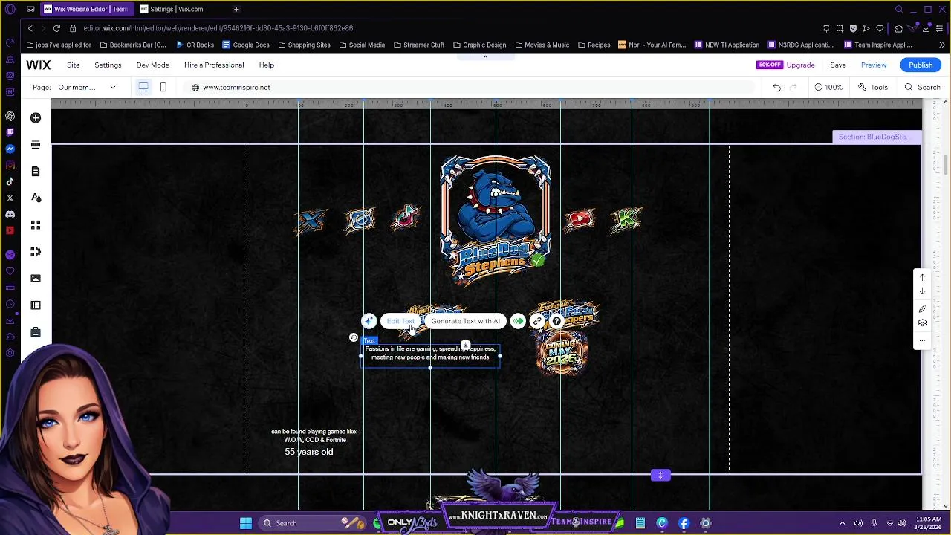Open the Dev Mode menu
Viewport: 951px width, 535px height.
[152, 65]
